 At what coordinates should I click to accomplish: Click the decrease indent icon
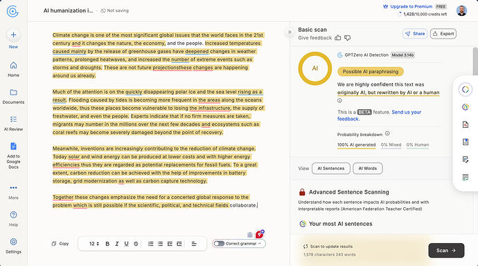coord(170,244)
